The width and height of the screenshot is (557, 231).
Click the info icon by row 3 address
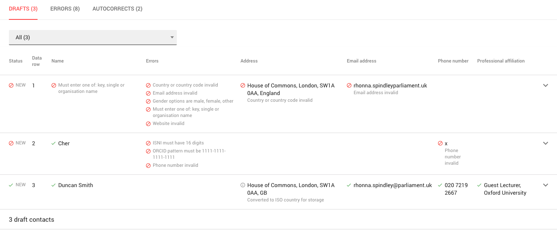tap(243, 185)
